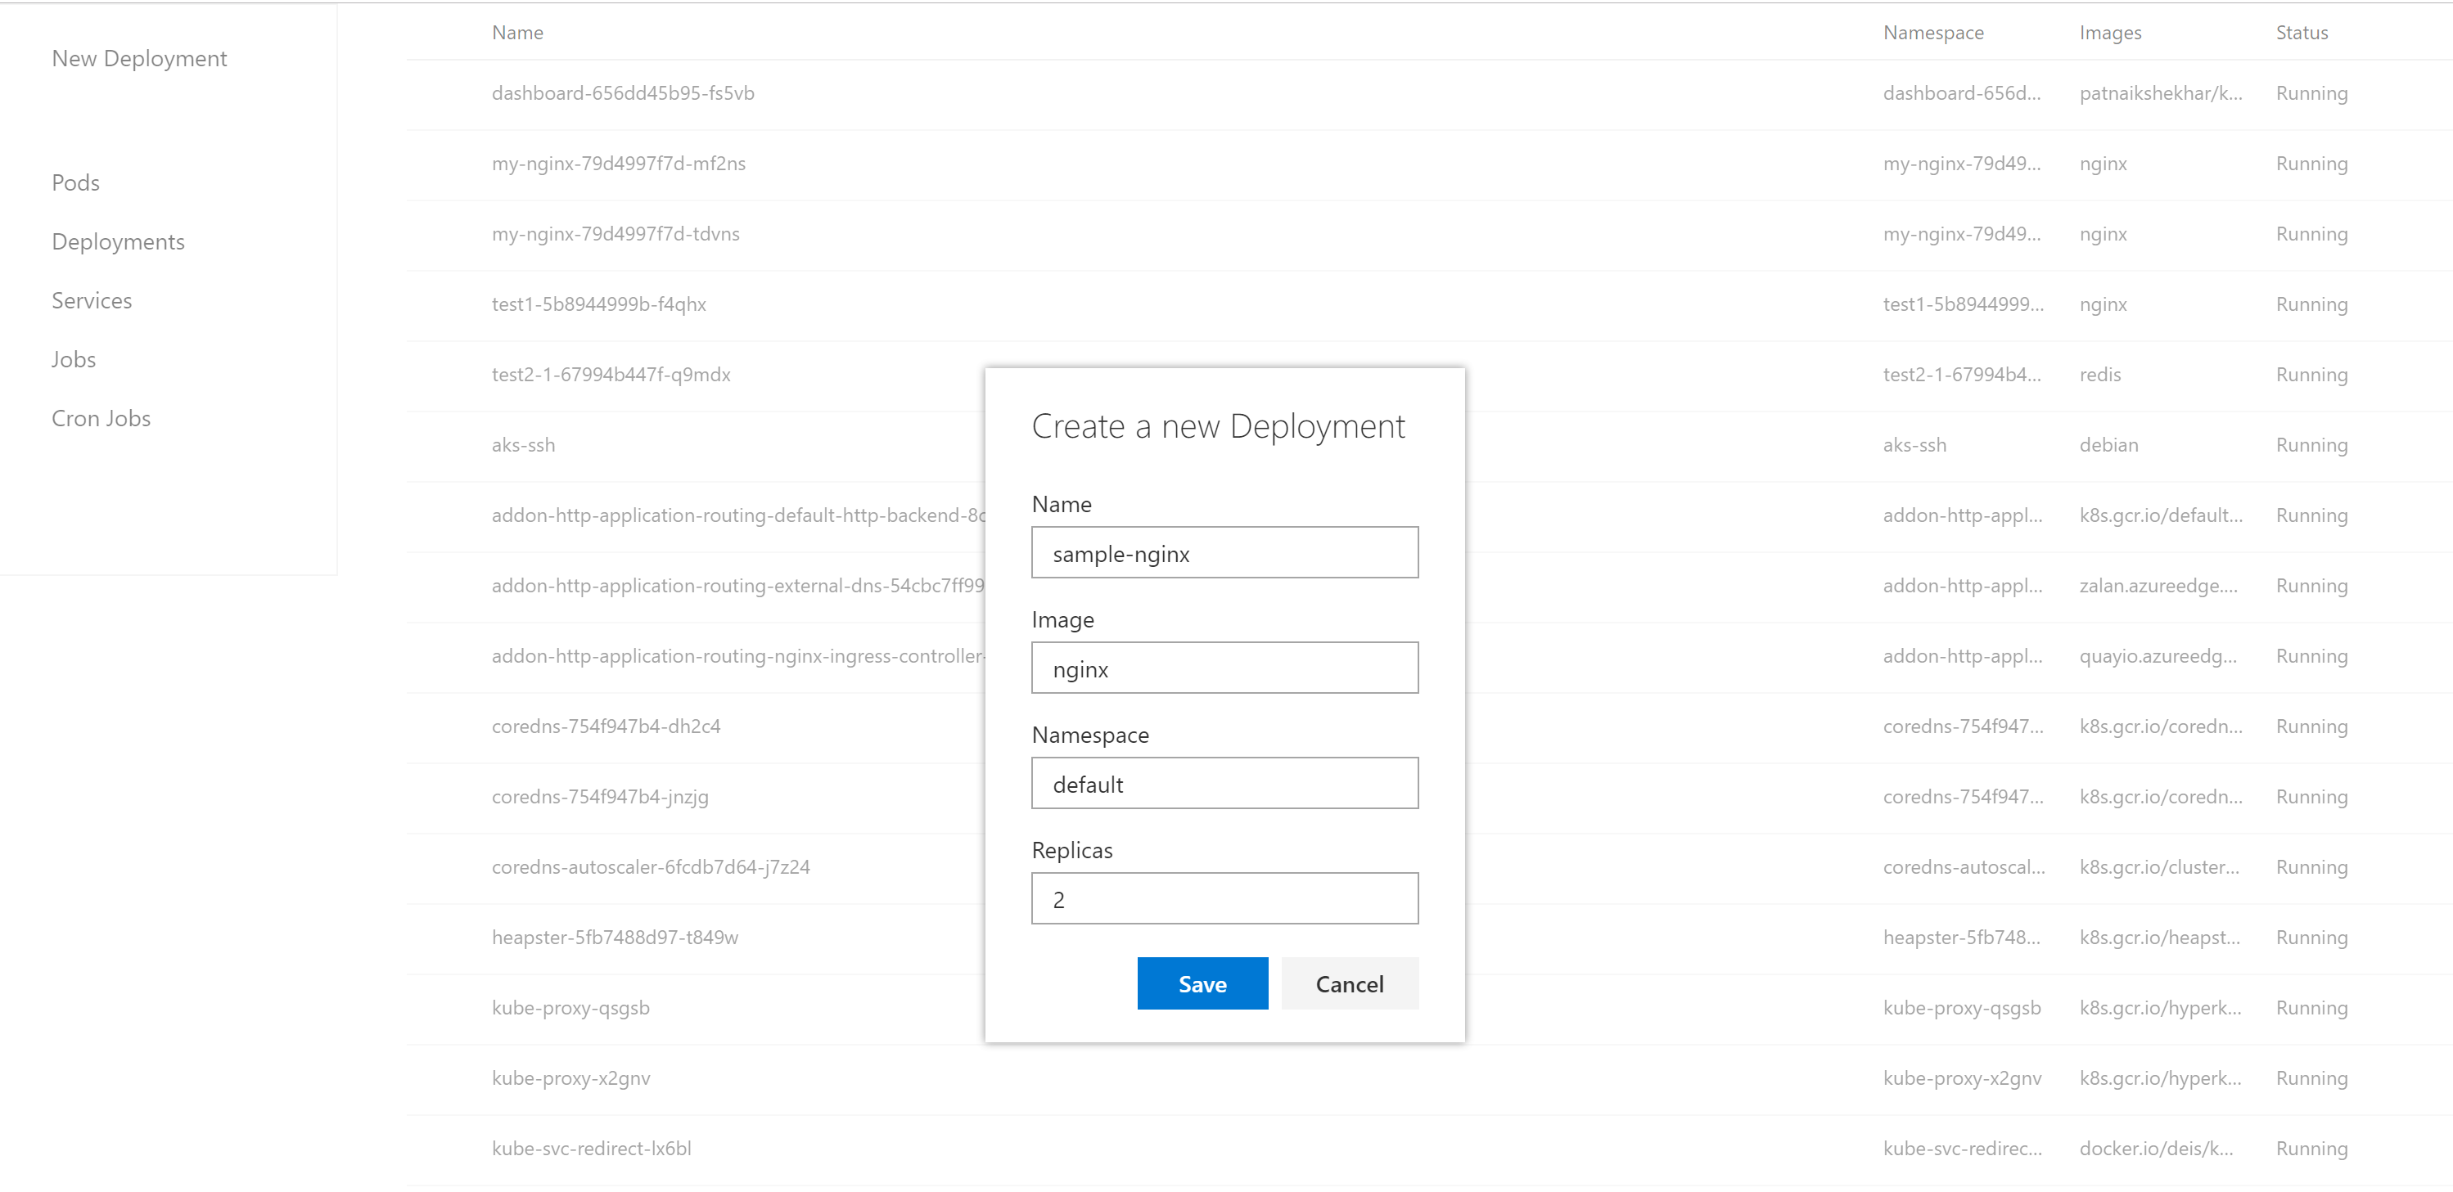
Task: Click the k8s.gcr.io/default... image cell
Action: (x=2160, y=515)
